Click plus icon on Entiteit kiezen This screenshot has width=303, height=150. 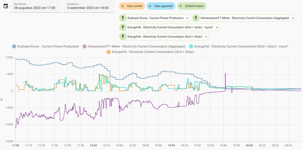(181, 6)
